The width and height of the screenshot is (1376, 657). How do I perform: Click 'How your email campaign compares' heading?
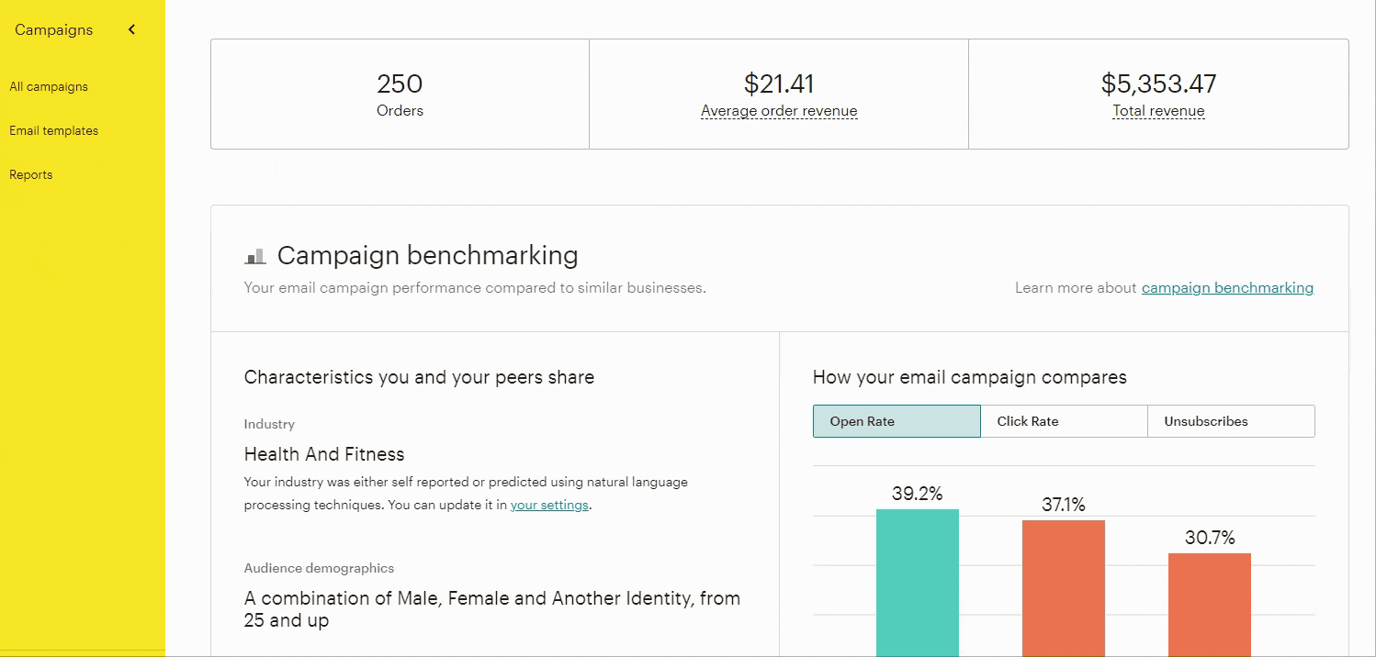(970, 377)
